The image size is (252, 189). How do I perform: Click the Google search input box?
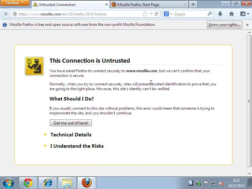click(190, 14)
